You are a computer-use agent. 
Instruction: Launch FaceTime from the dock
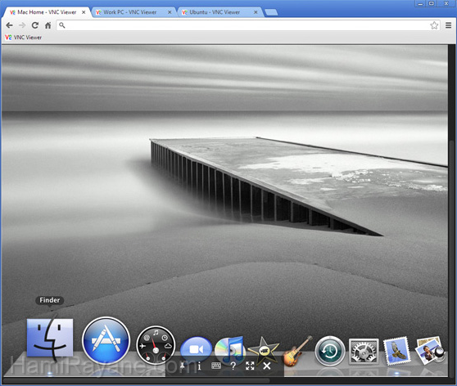196,348
